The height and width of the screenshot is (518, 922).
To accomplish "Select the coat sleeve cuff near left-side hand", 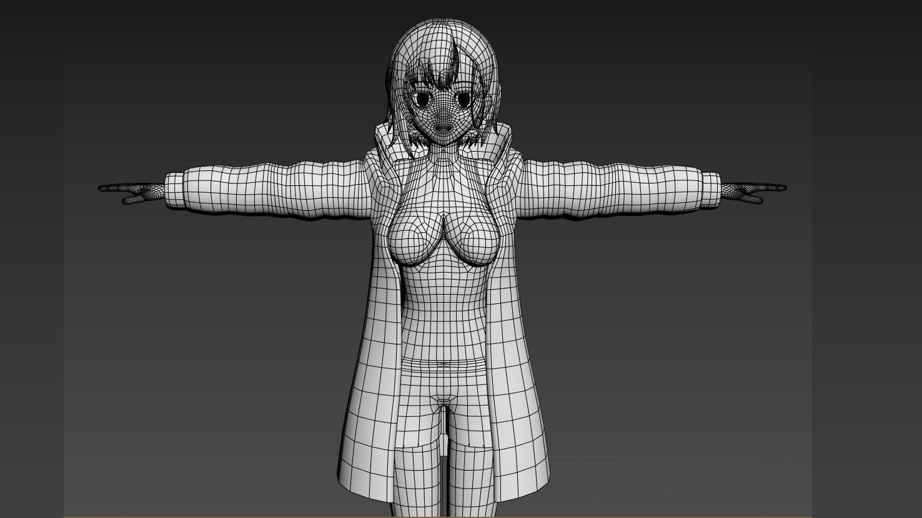I will click(x=175, y=191).
